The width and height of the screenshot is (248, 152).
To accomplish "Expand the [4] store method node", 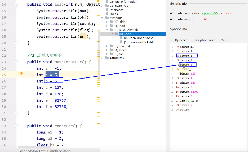I will pos(107,50).
